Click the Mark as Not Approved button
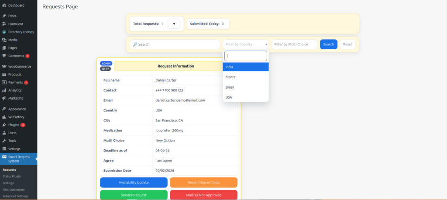The image size is (447, 200). pos(203,195)
